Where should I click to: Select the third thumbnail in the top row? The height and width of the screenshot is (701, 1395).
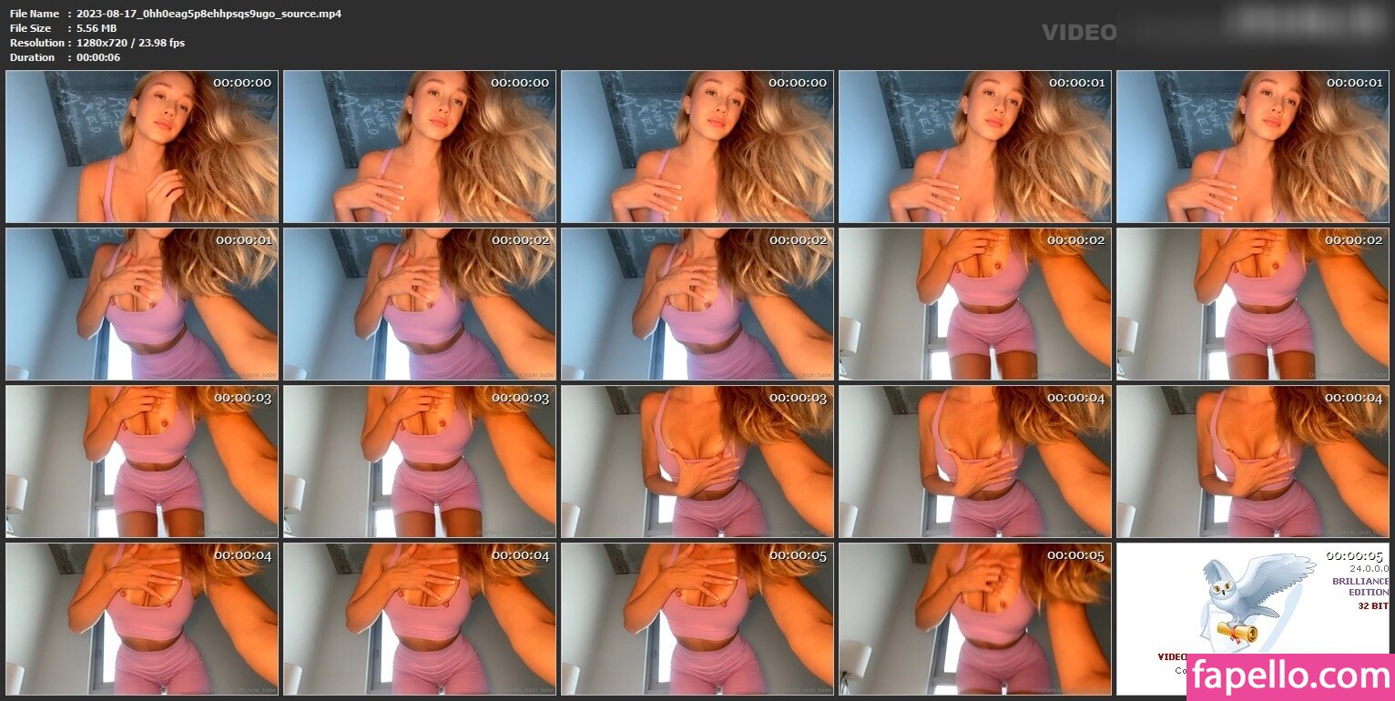(x=697, y=147)
